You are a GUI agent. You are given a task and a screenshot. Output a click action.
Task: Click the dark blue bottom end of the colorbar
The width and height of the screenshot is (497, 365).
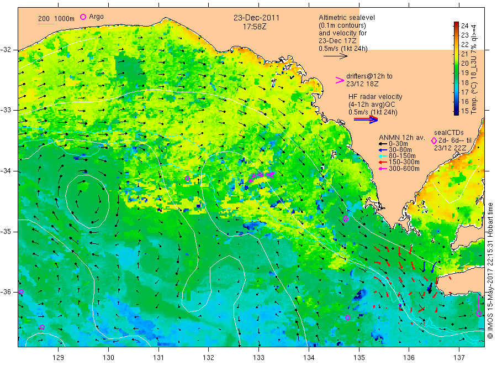[x=456, y=113]
